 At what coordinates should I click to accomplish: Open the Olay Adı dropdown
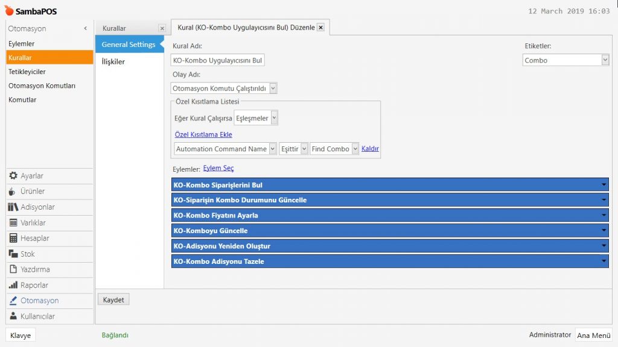[x=273, y=89]
